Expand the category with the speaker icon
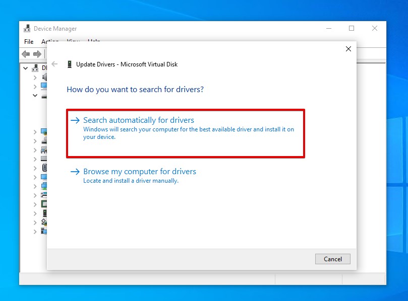 (x=35, y=77)
